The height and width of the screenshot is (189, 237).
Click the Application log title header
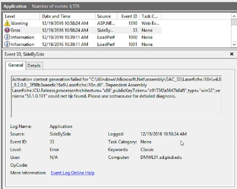coord(15,6)
